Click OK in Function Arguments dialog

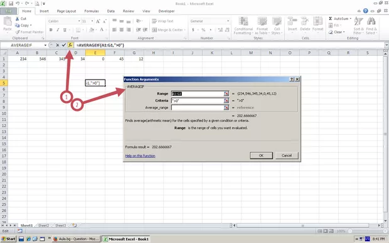(x=261, y=155)
